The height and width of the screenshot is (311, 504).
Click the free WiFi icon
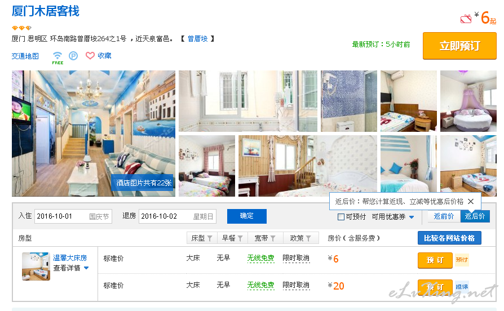[x=58, y=58]
